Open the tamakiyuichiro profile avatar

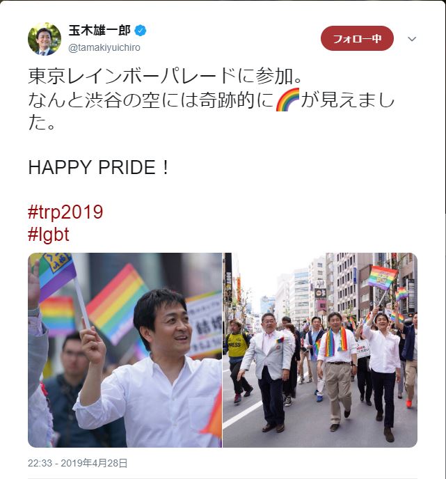tap(45, 39)
